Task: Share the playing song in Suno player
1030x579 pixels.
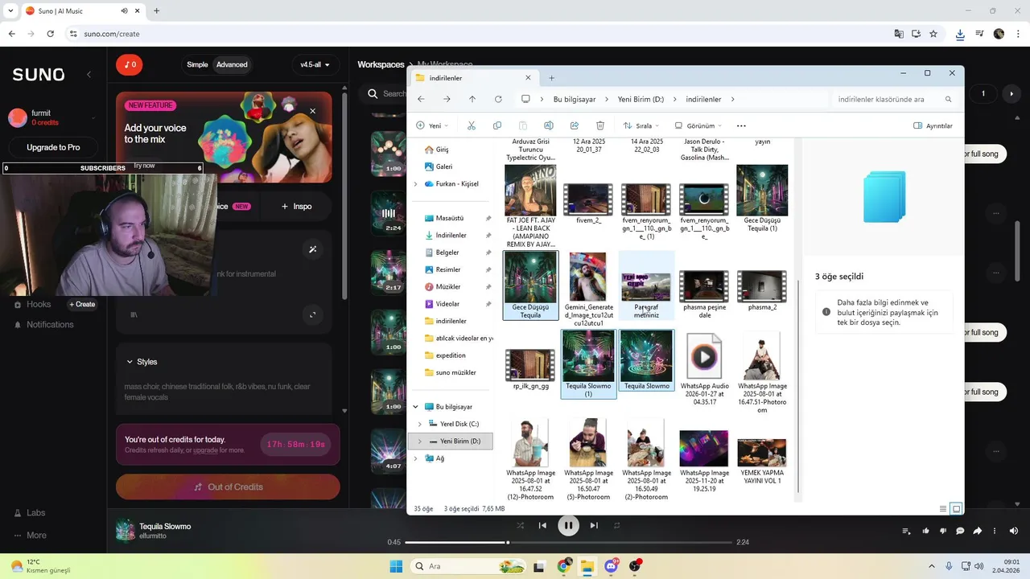Action: click(x=978, y=531)
